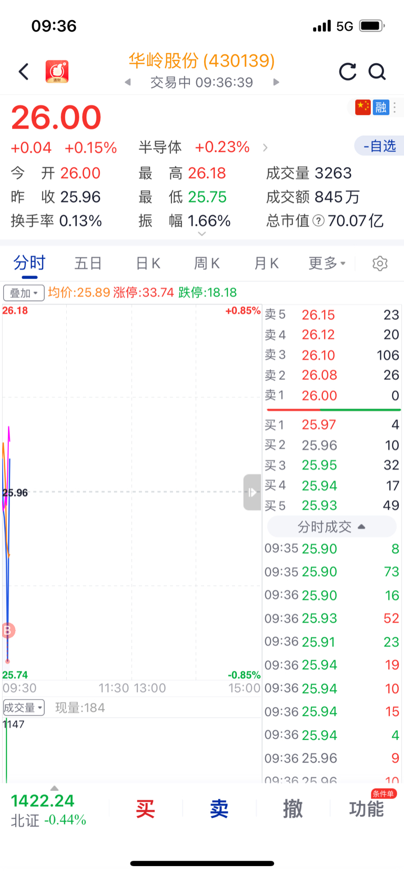Select 卖1 price 26.00 row
Screen dimensions: 404x875
click(x=332, y=396)
